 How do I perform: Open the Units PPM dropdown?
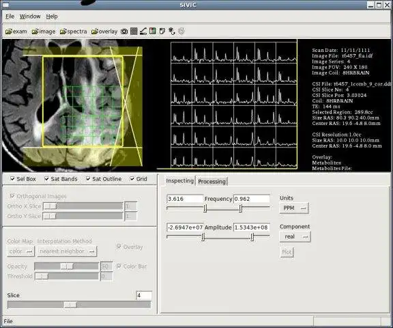(x=294, y=208)
